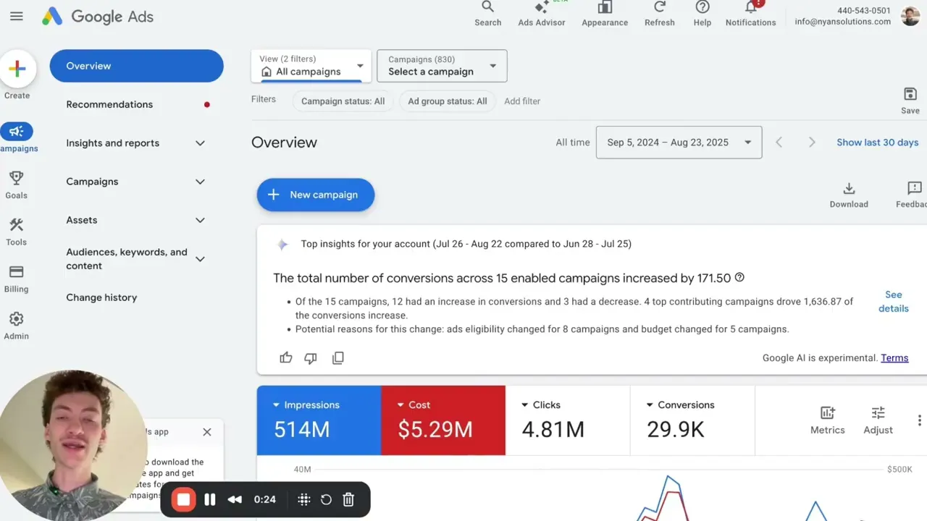Open the recorder grid options
927x521 pixels.
coord(304,499)
